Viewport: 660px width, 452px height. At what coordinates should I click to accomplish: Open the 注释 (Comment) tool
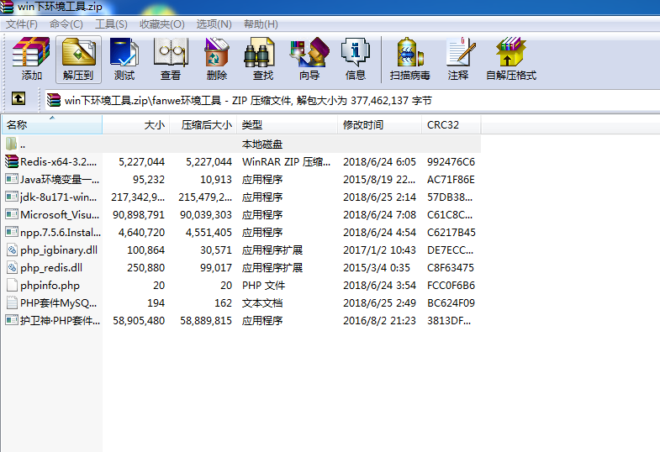(x=458, y=59)
